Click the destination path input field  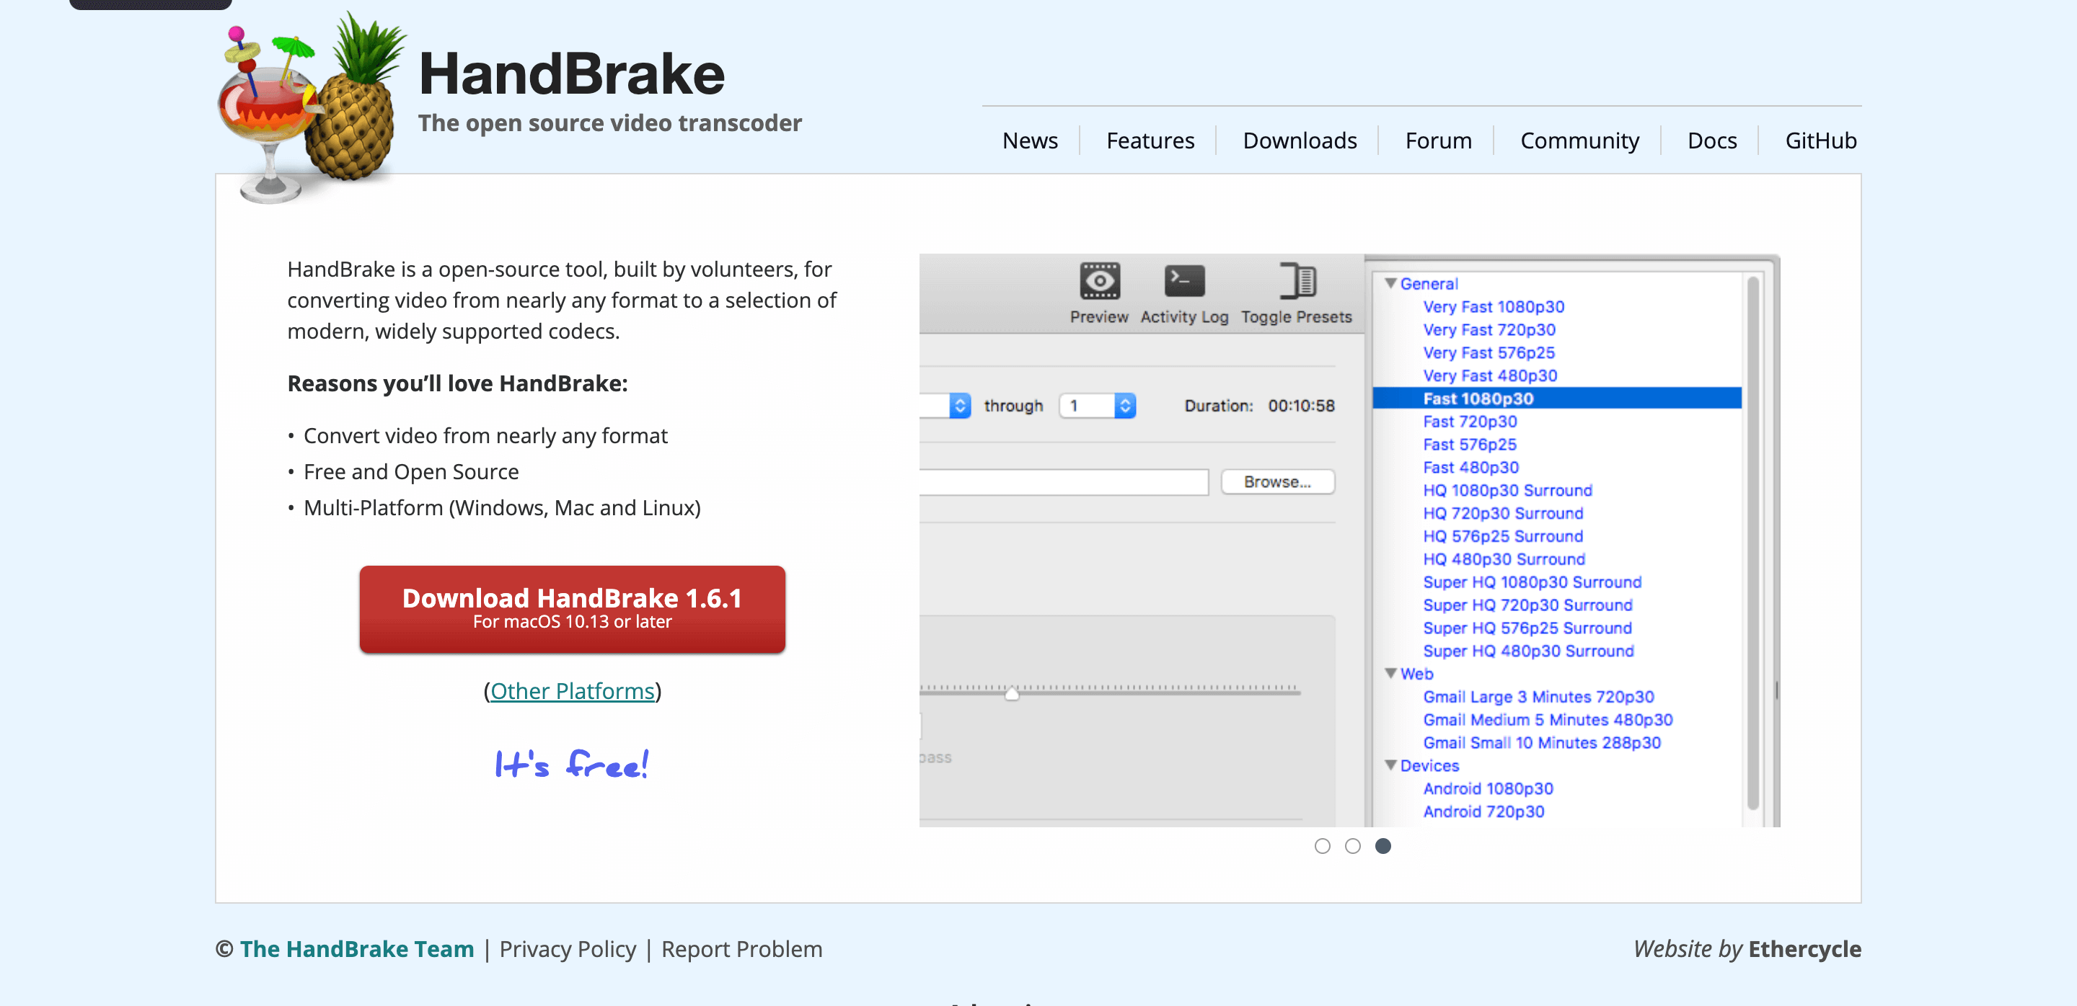pos(1064,481)
